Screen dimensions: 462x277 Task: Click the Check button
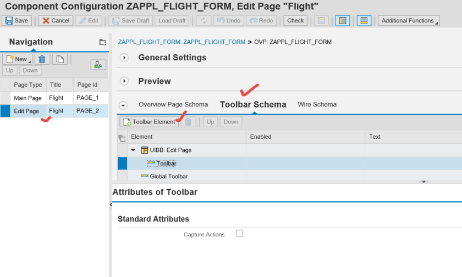pos(295,20)
